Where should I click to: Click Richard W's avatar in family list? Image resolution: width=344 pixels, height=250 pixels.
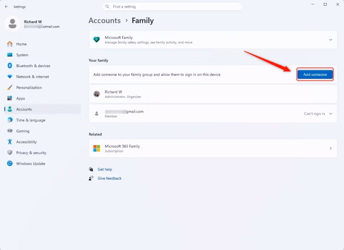pyautogui.click(x=96, y=94)
